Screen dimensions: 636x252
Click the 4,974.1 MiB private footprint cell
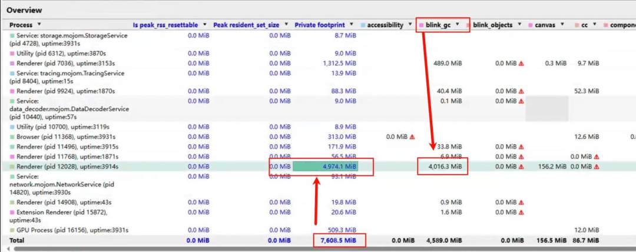325,167
